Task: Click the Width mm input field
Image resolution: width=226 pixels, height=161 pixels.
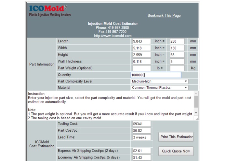Action: tap(177, 48)
